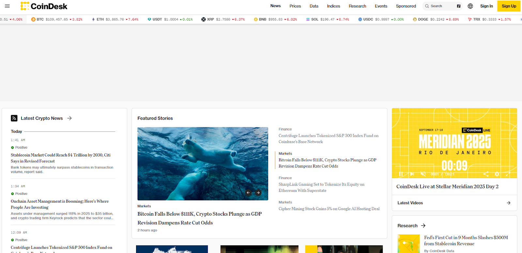Click Positive label under 1:34 AM
Image resolution: width=522 pixels, height=253 pixels.
pos(21,193)
